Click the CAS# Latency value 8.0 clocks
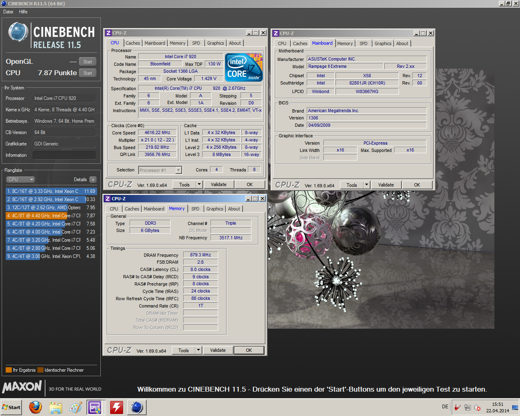The width and height of the screenshot is (520, 416). (200, 269)
